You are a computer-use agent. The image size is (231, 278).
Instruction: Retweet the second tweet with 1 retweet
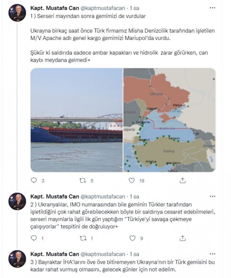[x=83, y=238]
